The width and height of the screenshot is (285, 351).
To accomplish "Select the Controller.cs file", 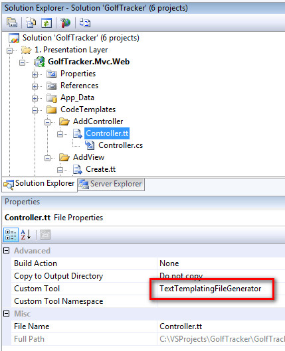I will coord(120,145).
